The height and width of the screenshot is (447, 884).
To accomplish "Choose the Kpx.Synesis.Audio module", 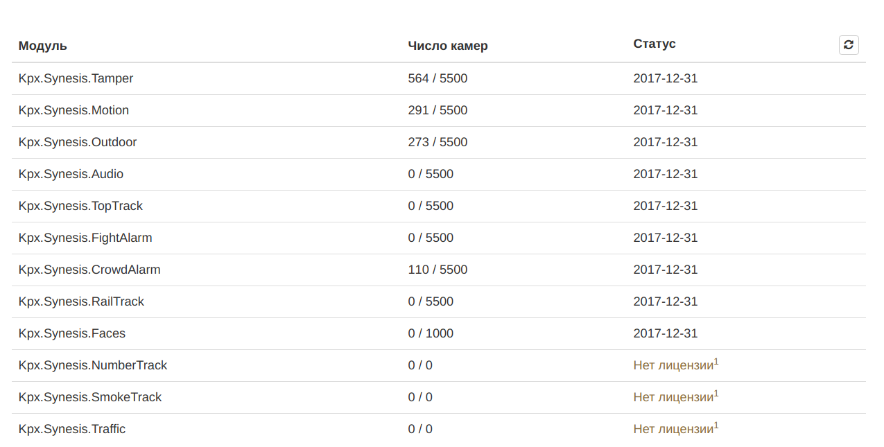I will [71, 174].
